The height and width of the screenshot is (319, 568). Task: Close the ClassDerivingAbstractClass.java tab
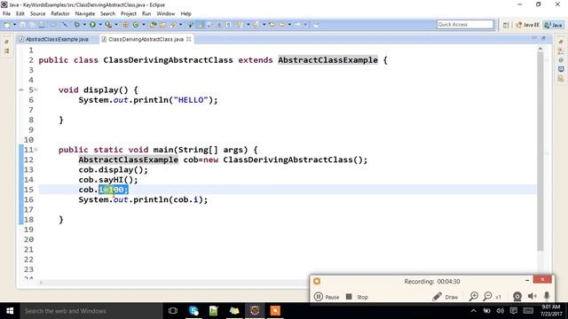tap(189, 39)
